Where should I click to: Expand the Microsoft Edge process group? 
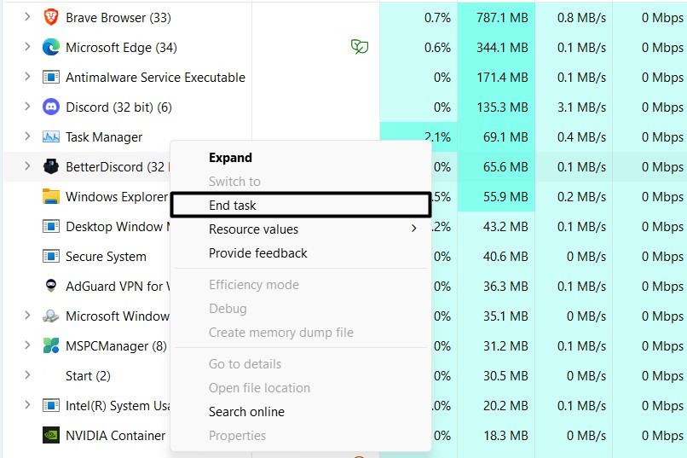(27, 48)
